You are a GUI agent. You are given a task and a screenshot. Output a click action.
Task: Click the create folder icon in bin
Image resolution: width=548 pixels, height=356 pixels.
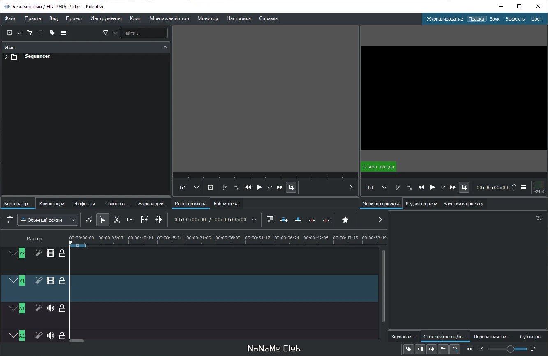[x=29, y=33]
